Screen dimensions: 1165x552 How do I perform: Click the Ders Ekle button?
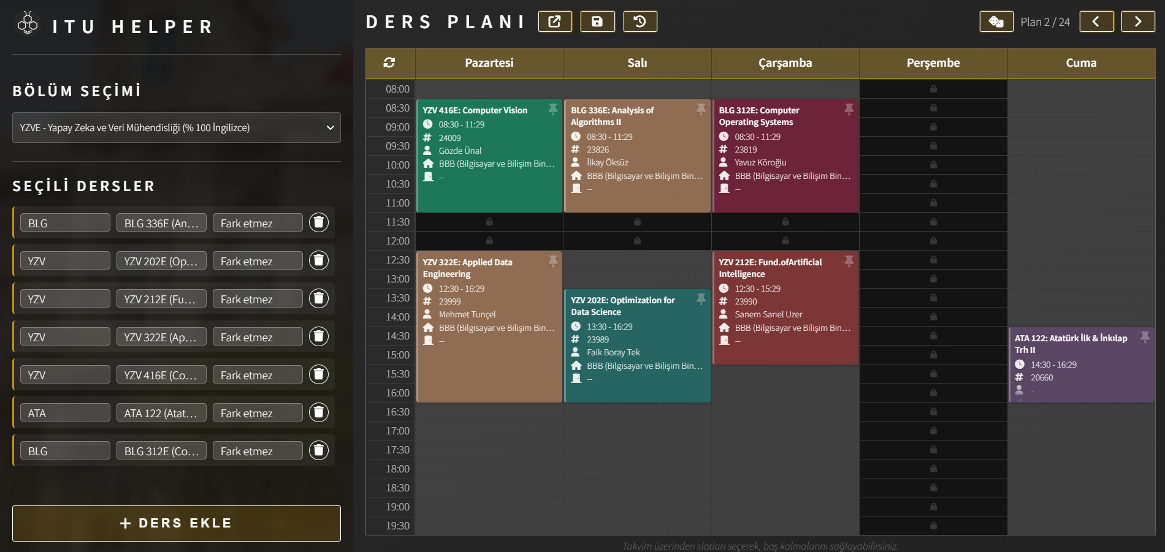[177, 523]
